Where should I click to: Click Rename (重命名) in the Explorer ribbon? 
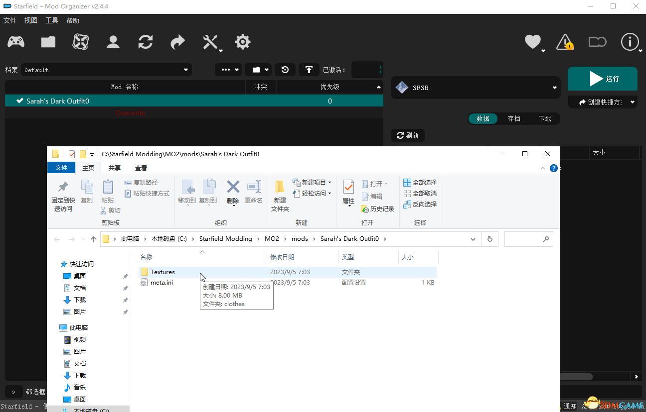tap(254, 192)
